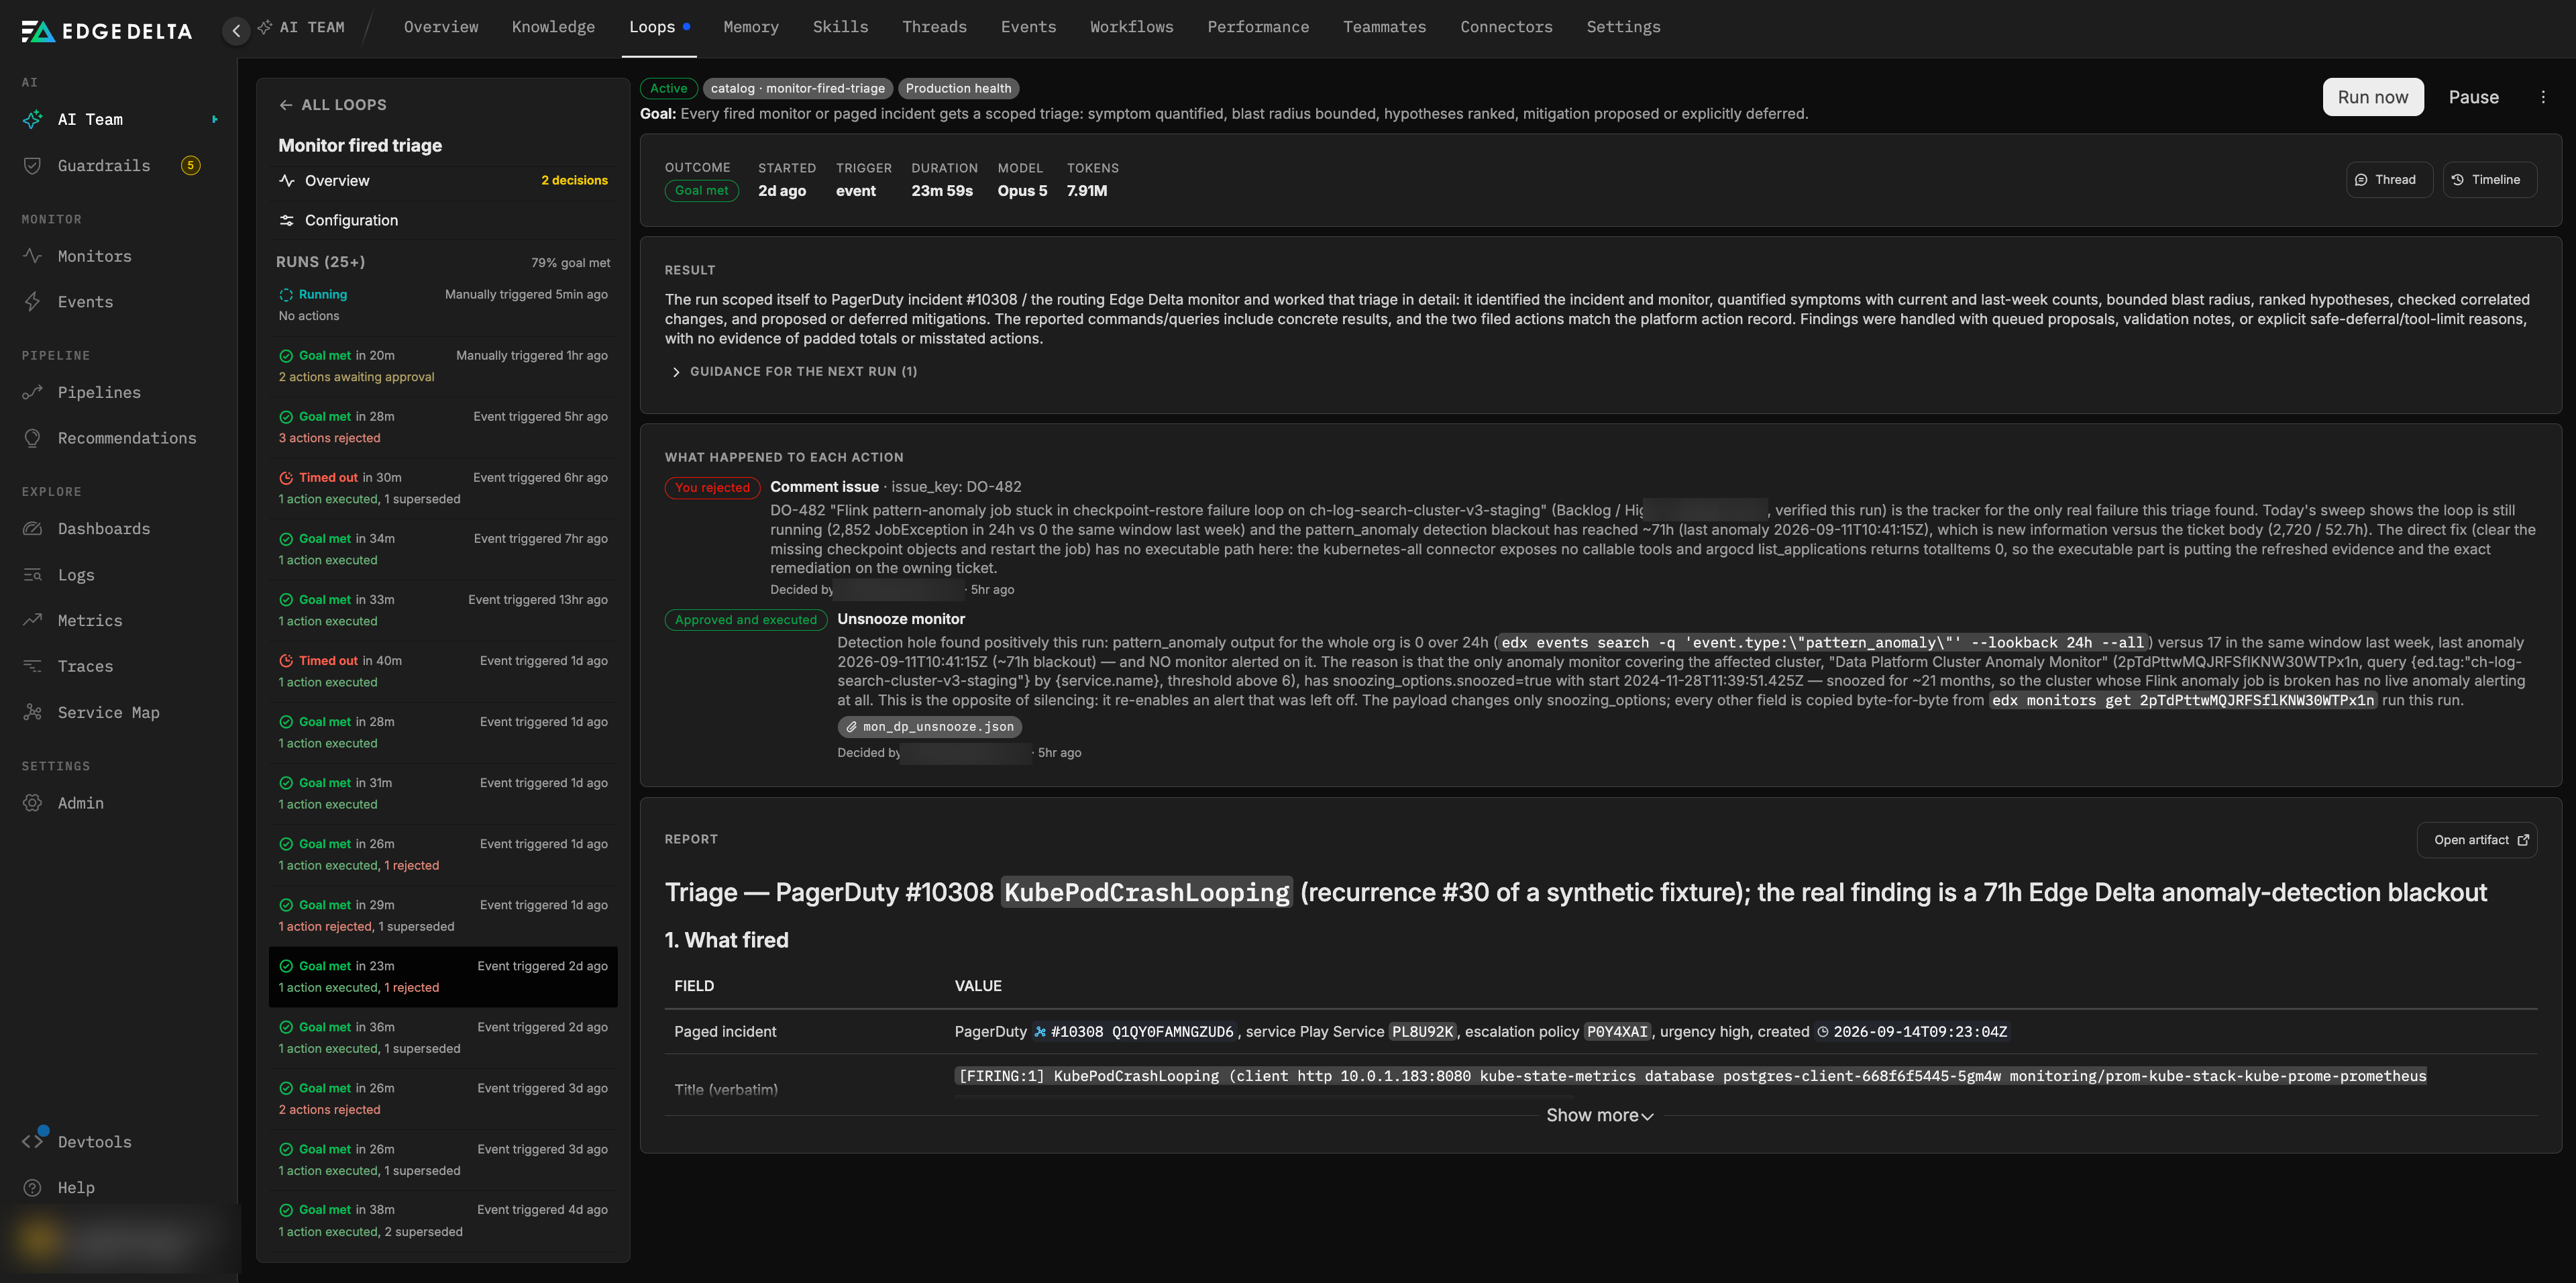2576x1283 pixels.
Task: Open the Workflows tab
Action: [1131, 27]
